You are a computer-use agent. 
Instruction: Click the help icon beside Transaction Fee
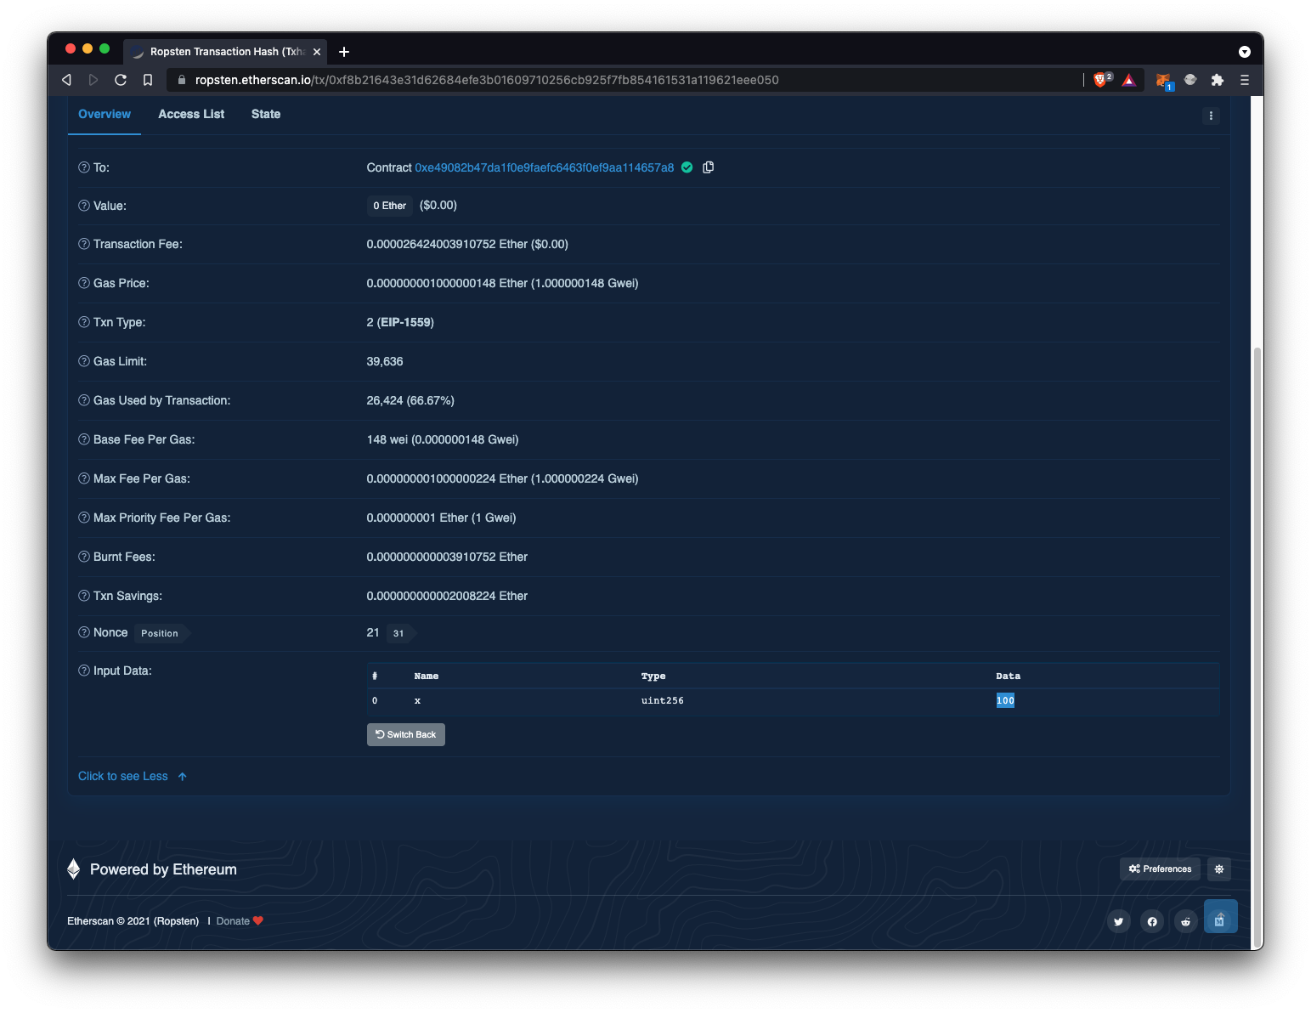pos(84,244)
